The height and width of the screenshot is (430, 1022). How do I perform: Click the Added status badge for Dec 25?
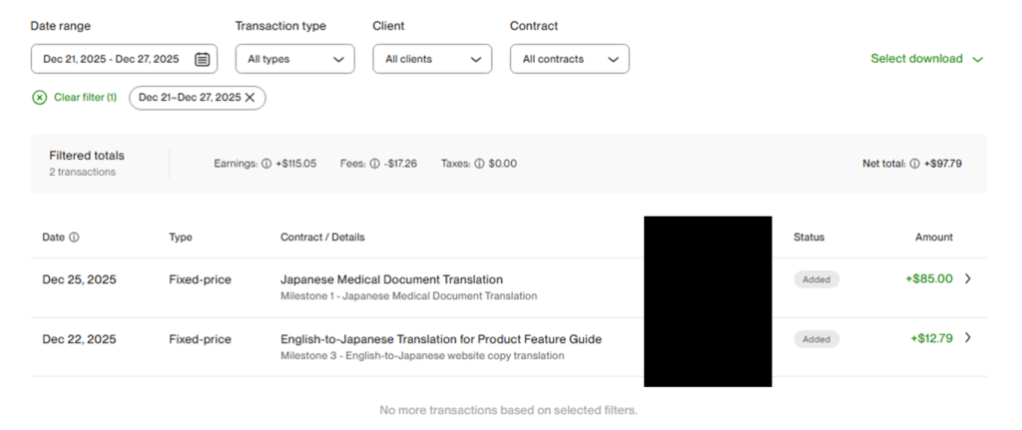tap(816, 279)
